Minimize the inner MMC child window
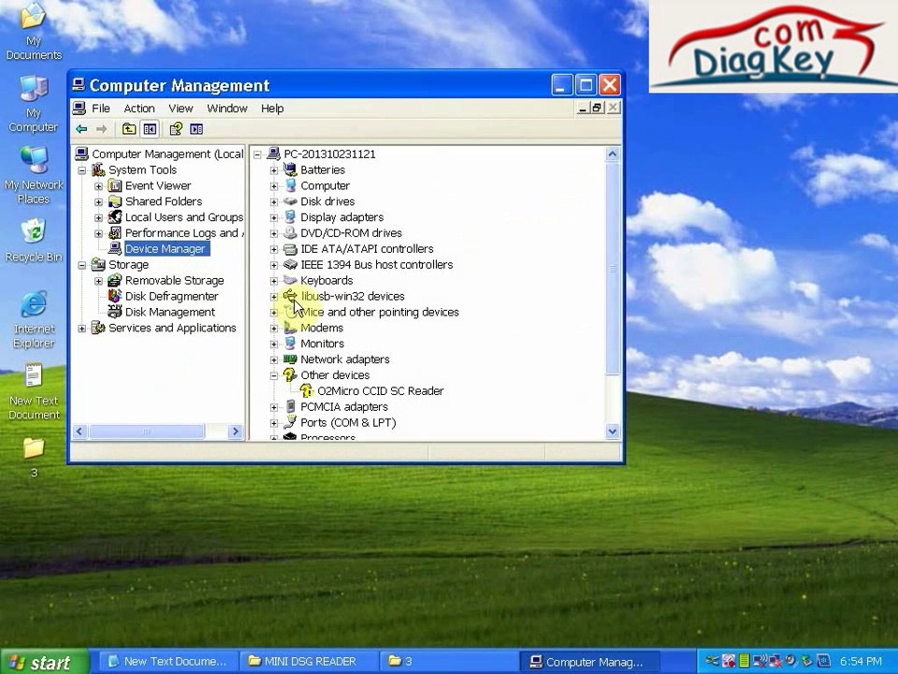This screenshot has height=674, width=898. (583, 107)
